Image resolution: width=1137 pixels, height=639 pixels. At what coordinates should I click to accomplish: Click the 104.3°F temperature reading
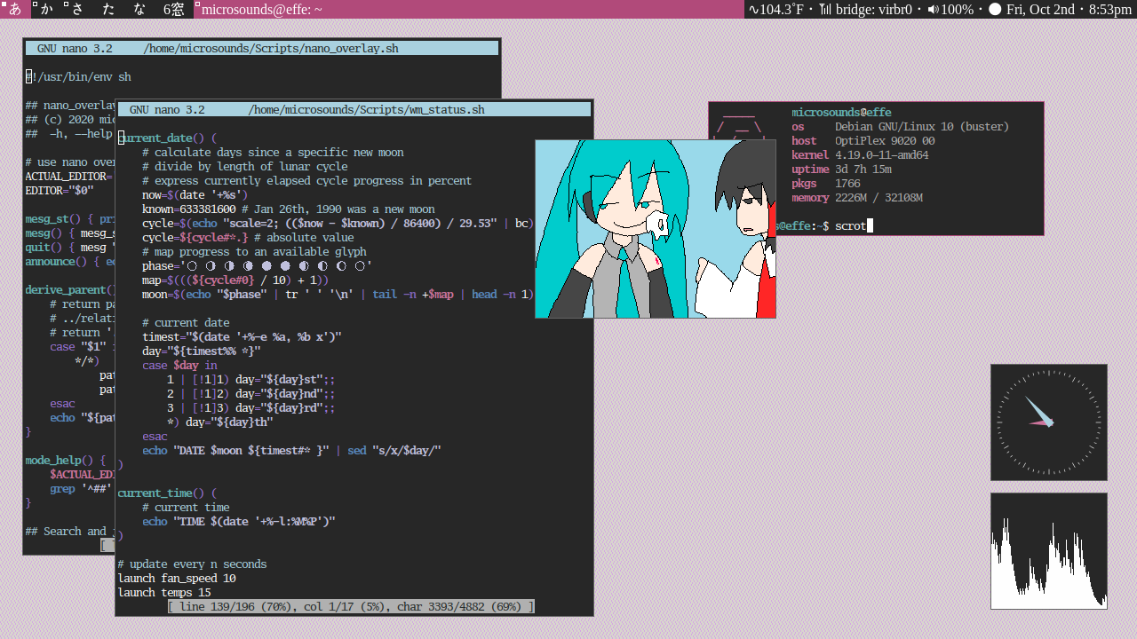782,9
